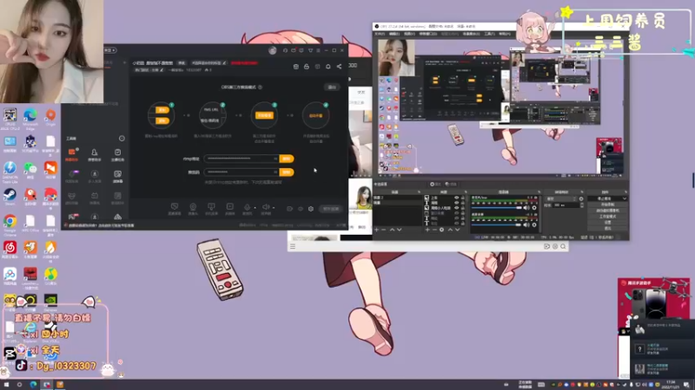Open the picture frame tool in the toolbox
Image resolution: width=695 pixels, height=390 pixels.
117,175
